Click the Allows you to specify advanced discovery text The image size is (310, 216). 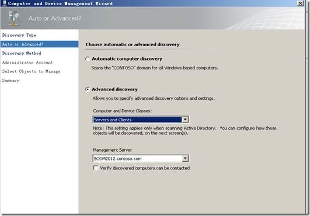[x=154, y=98]
